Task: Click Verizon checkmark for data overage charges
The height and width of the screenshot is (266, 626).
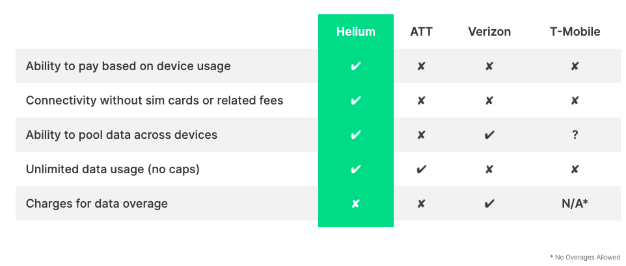Action: point(489,204)
